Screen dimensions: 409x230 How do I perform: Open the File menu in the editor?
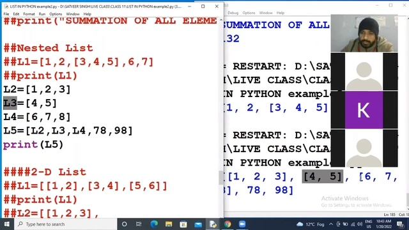[6, 14]
